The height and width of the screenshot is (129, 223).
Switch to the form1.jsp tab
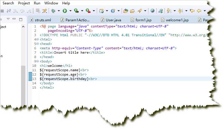141,20
